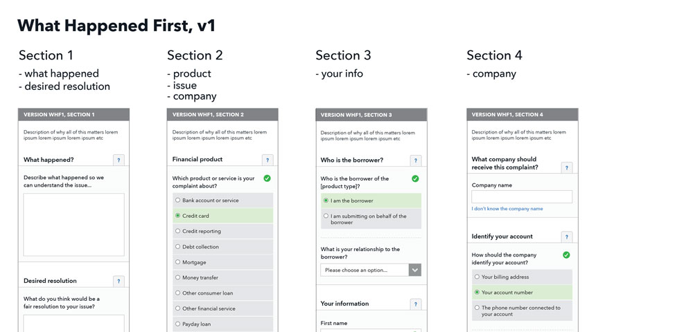Open help icon next to 'Identify your account'
The width and height of the screenshot is (693, 332).
(x=567, y=237)
